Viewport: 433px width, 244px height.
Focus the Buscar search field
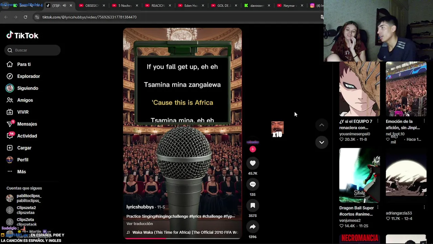(x=32, y=50)
